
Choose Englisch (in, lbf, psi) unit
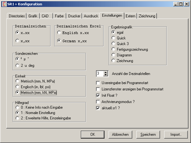[17, 87]
